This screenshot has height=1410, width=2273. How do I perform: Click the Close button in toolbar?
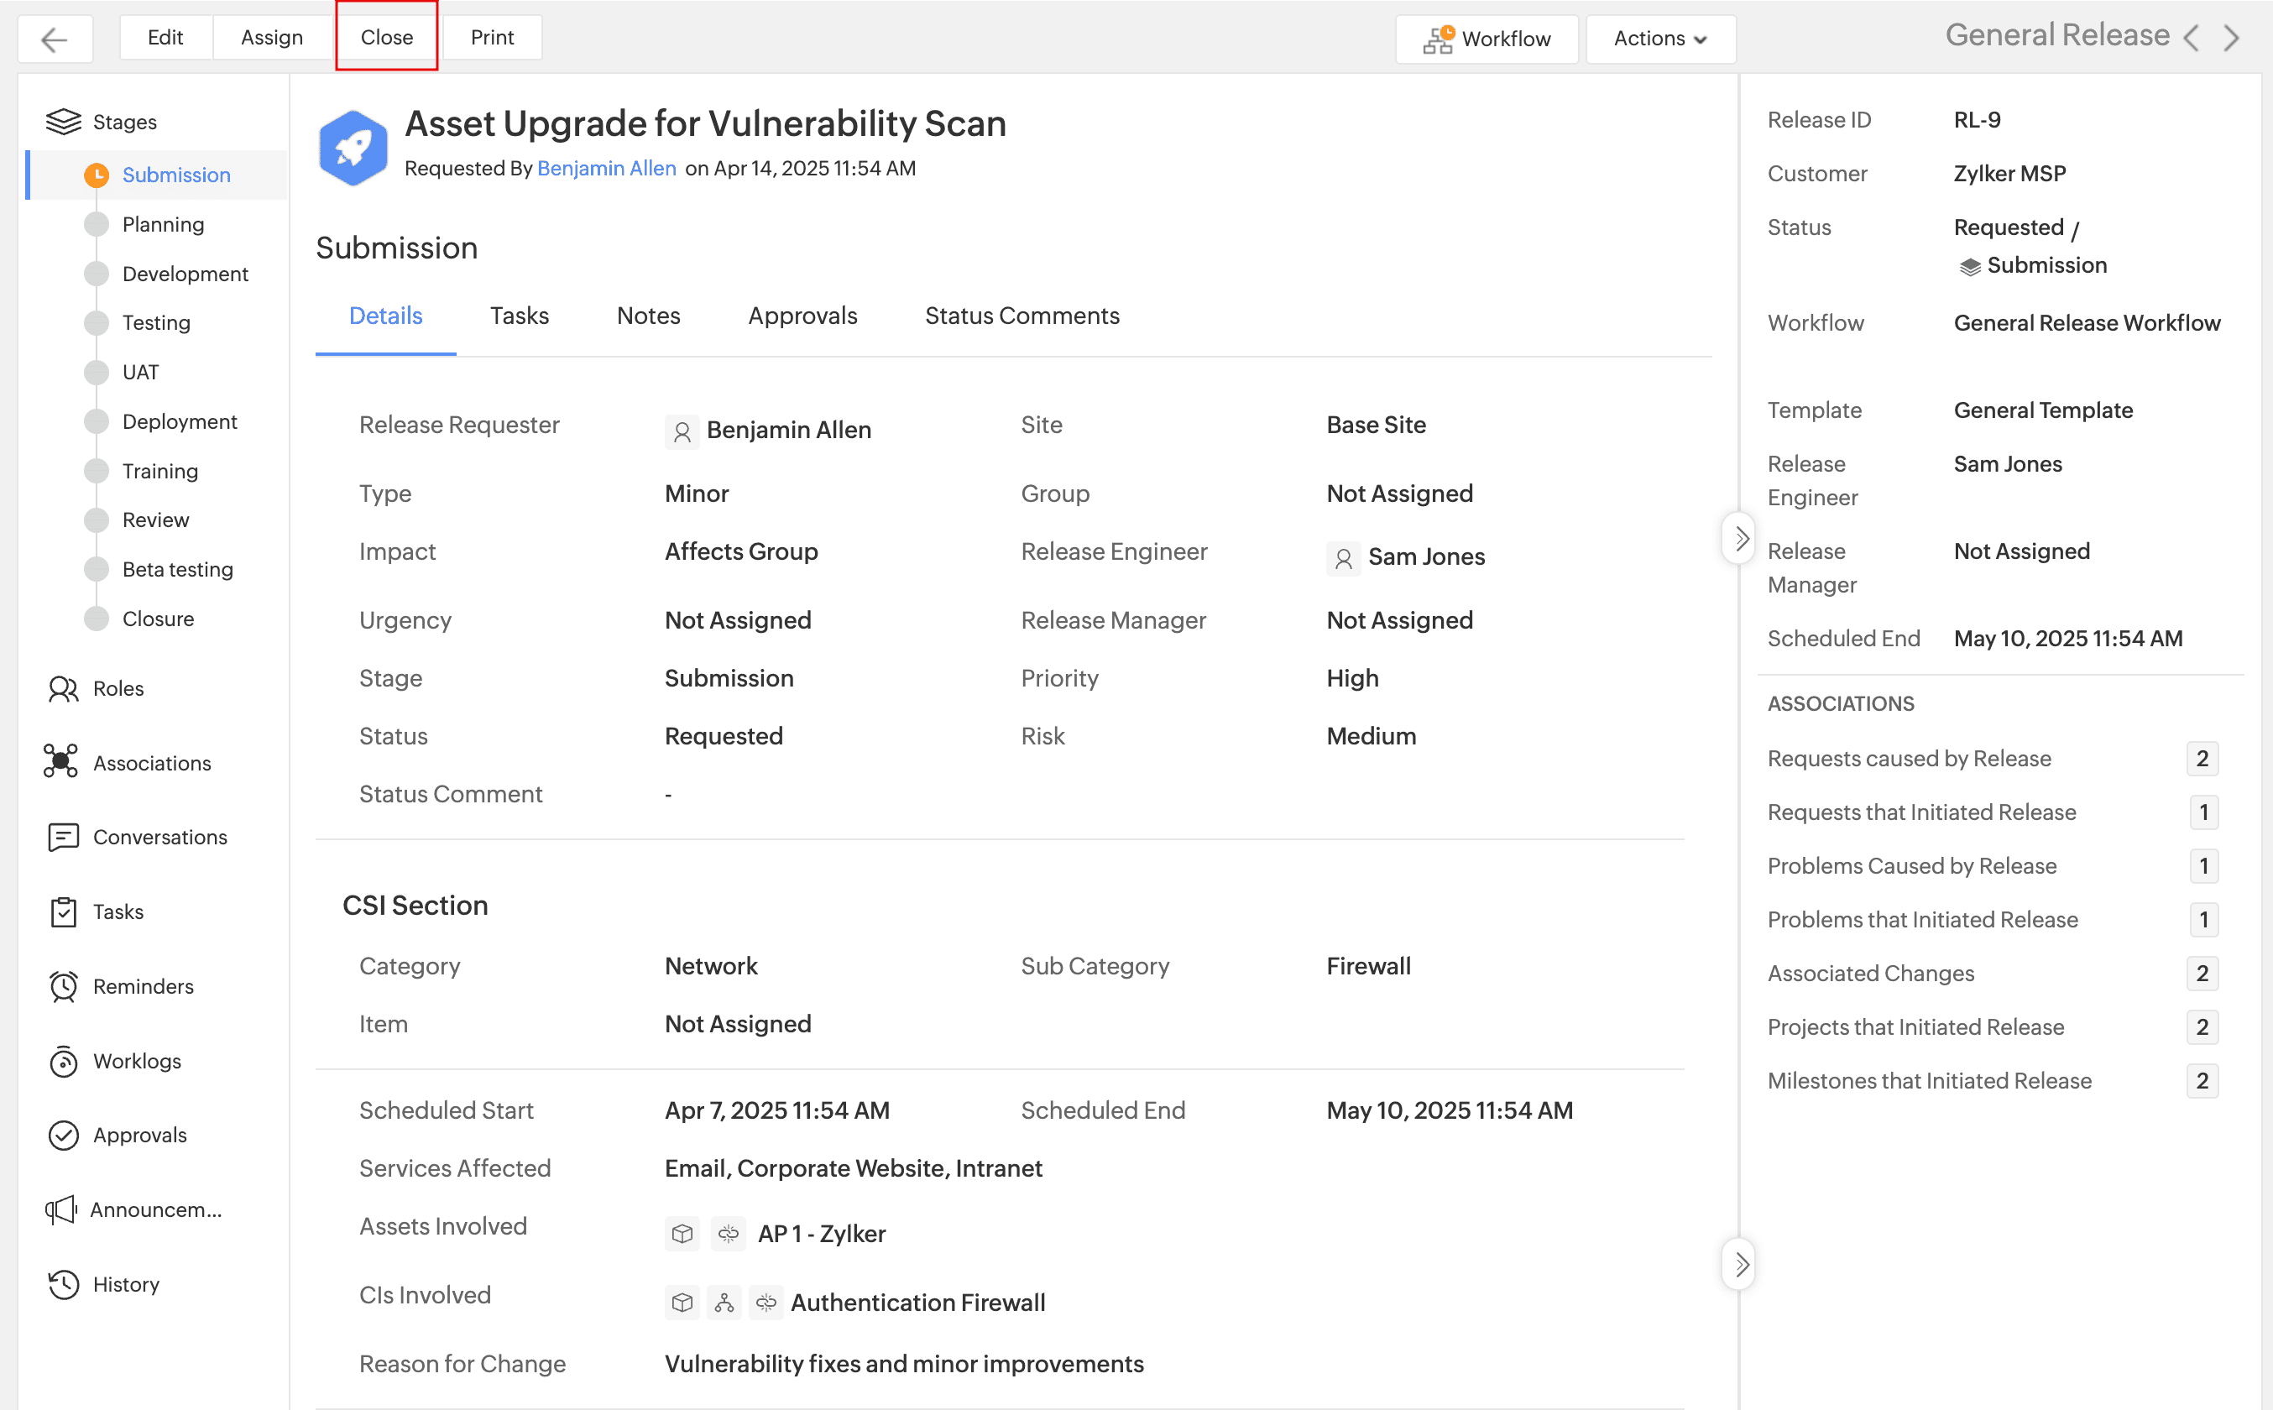tap(386, 37)
